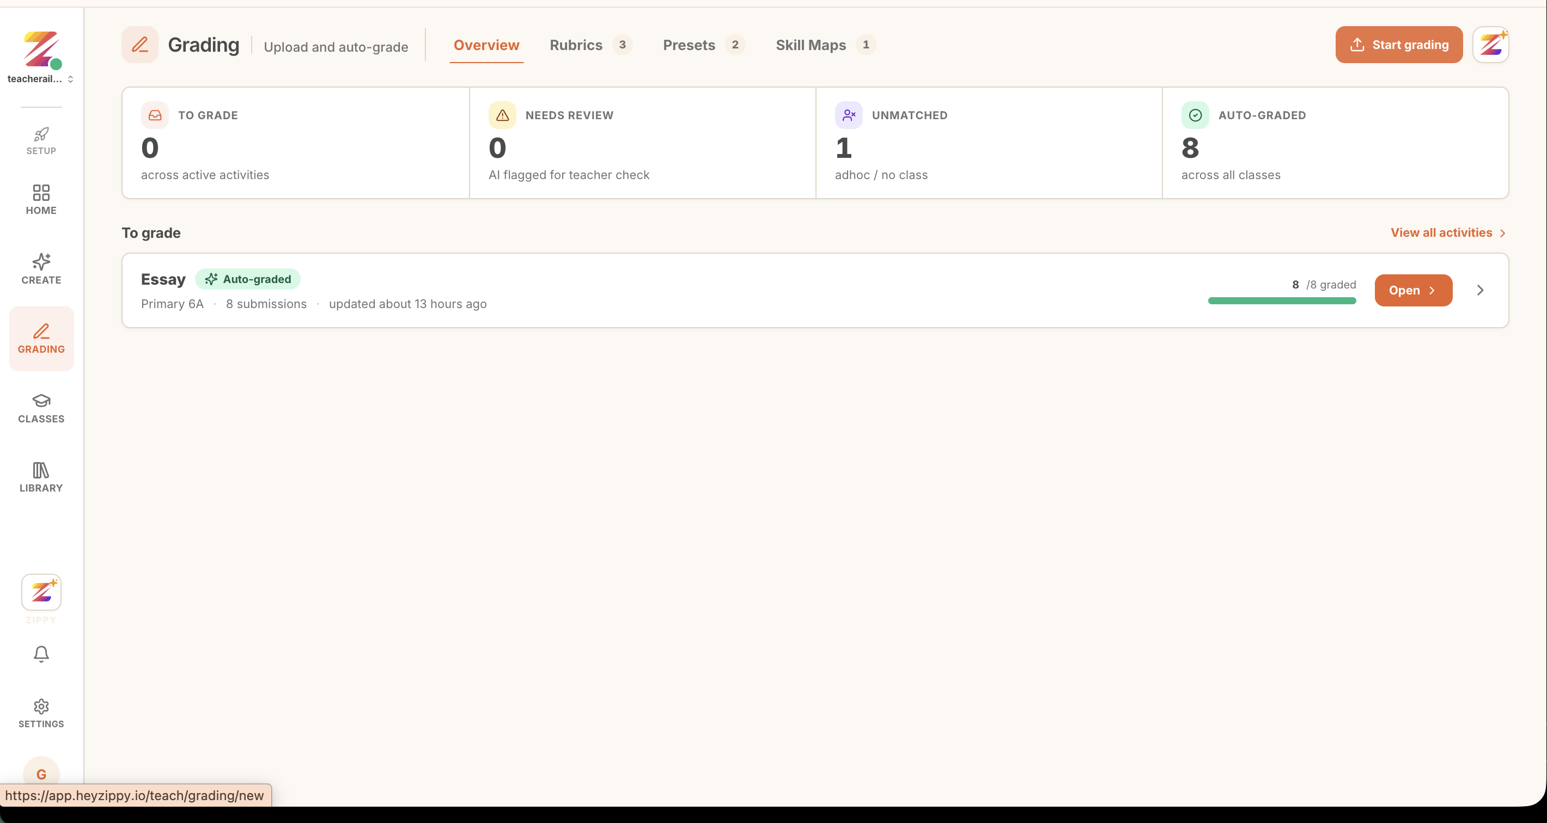Open Settings gear in sidebar

pos(41,713)
